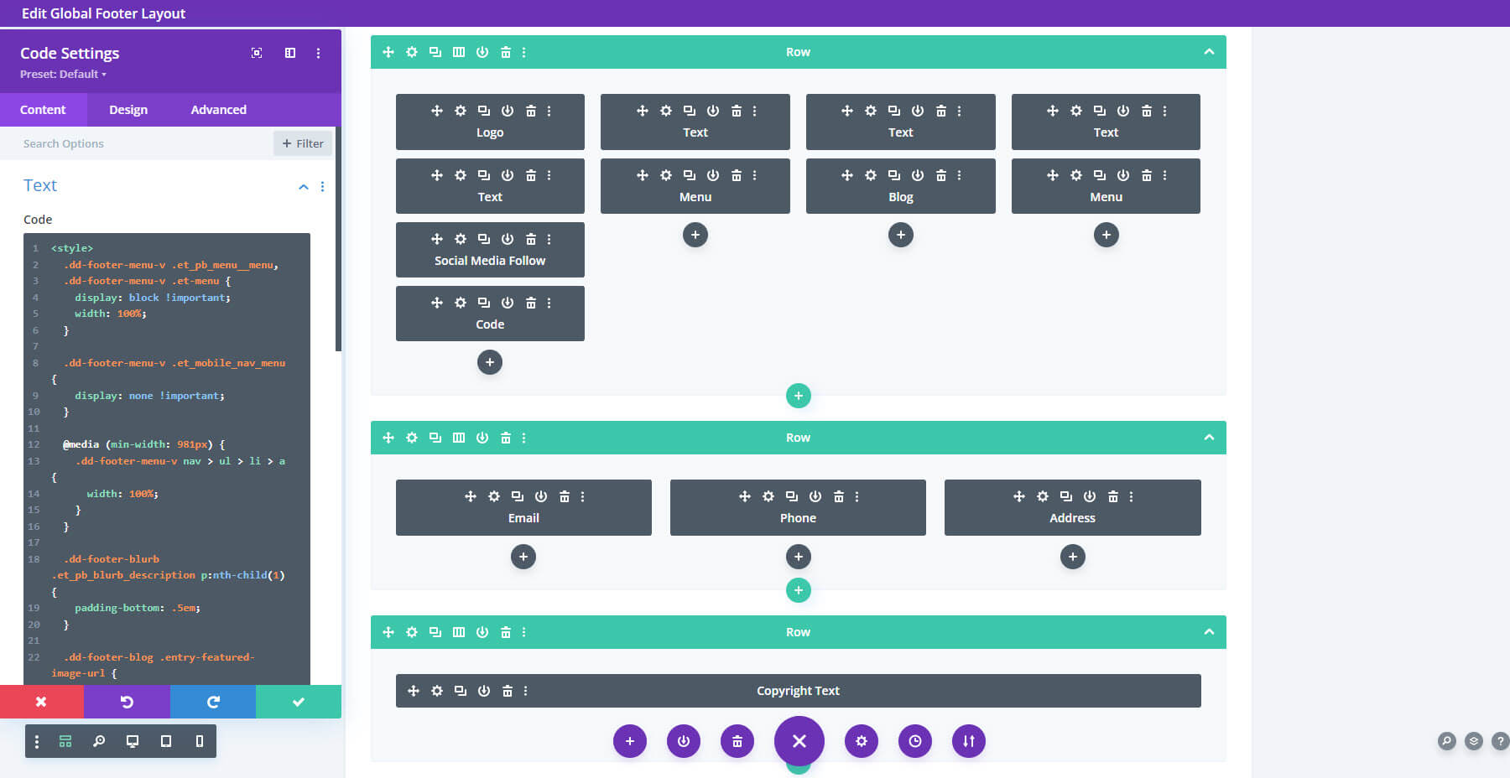The height and width of the screenshot is (778, 1510).
Task: Open the Blog module's three-dot options menu
Action: click(x=959, y=174)
